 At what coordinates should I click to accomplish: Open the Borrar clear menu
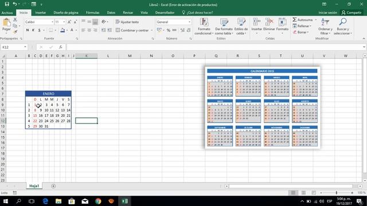(300, 32)
